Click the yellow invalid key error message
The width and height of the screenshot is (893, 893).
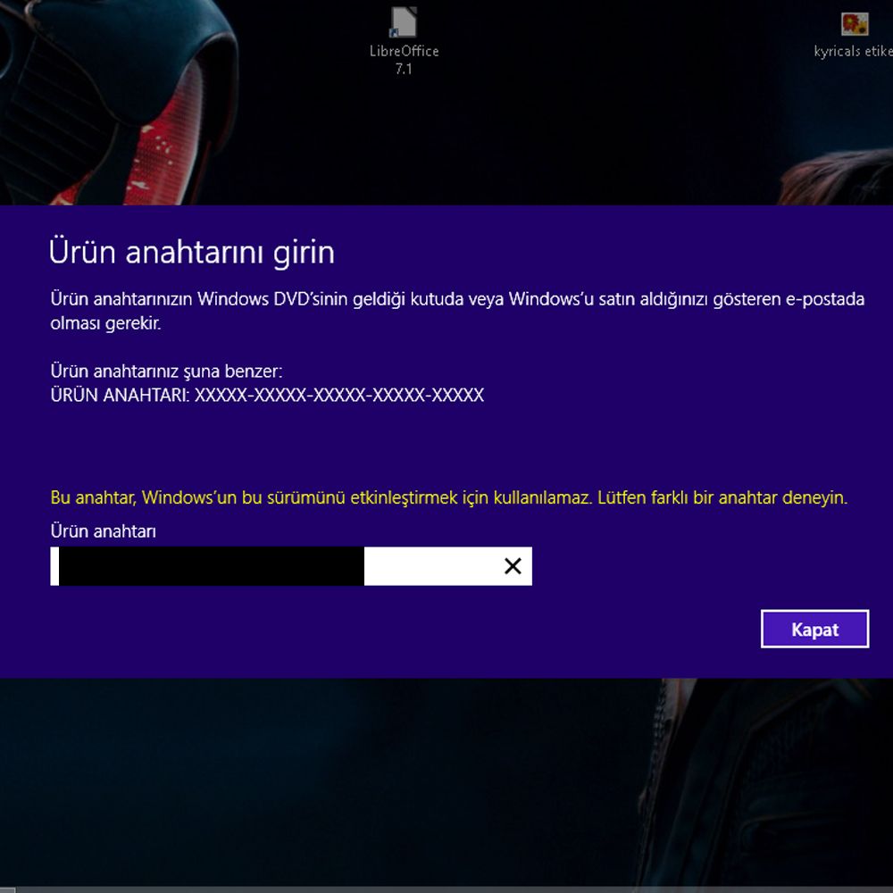click(x=449, y=497)
